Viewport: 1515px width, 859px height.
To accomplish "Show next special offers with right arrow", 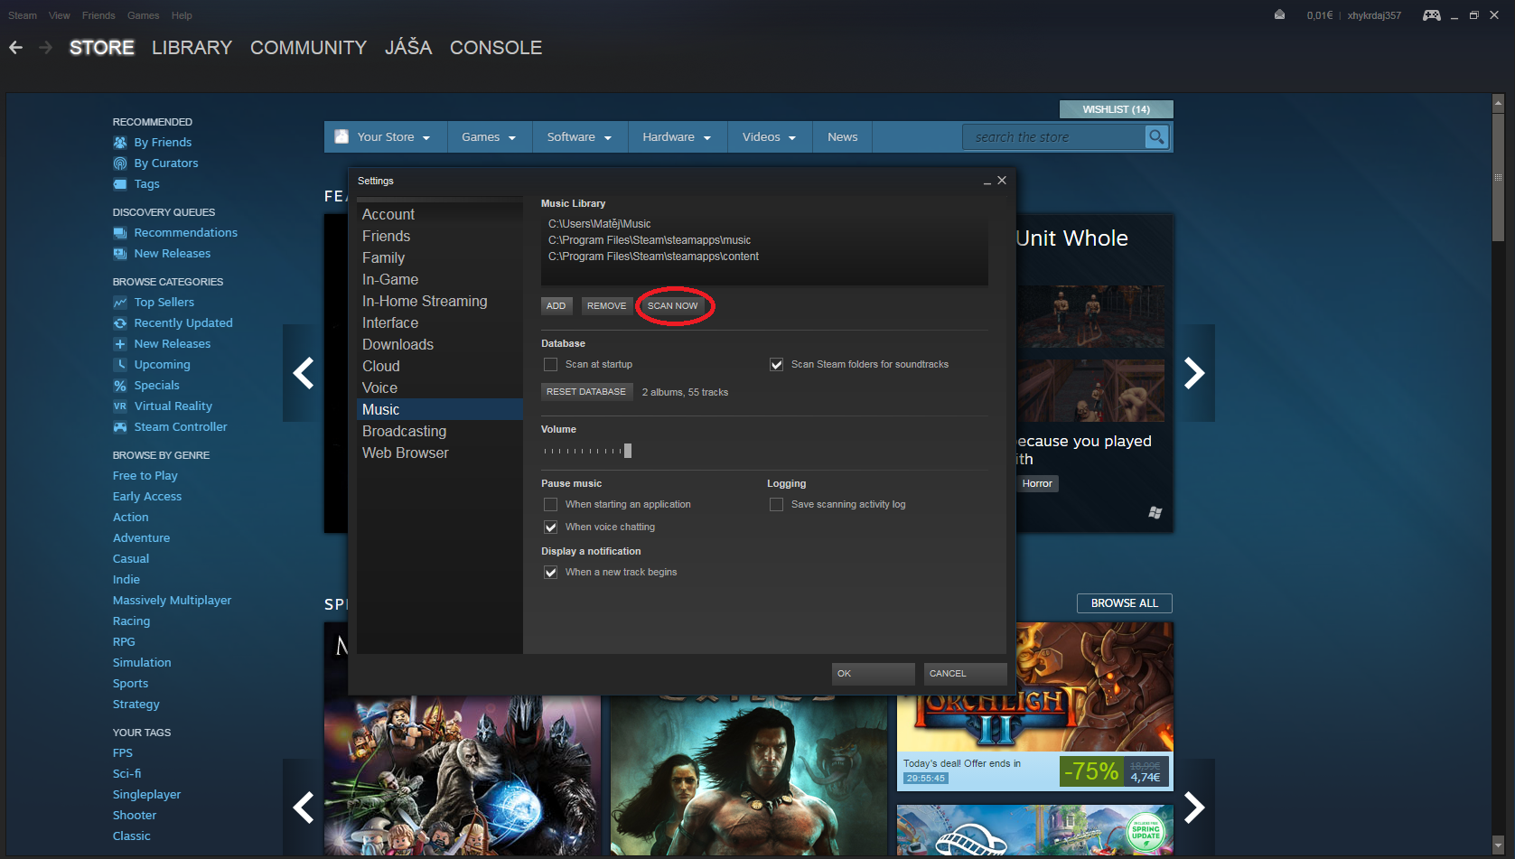I will [1194, 808].
